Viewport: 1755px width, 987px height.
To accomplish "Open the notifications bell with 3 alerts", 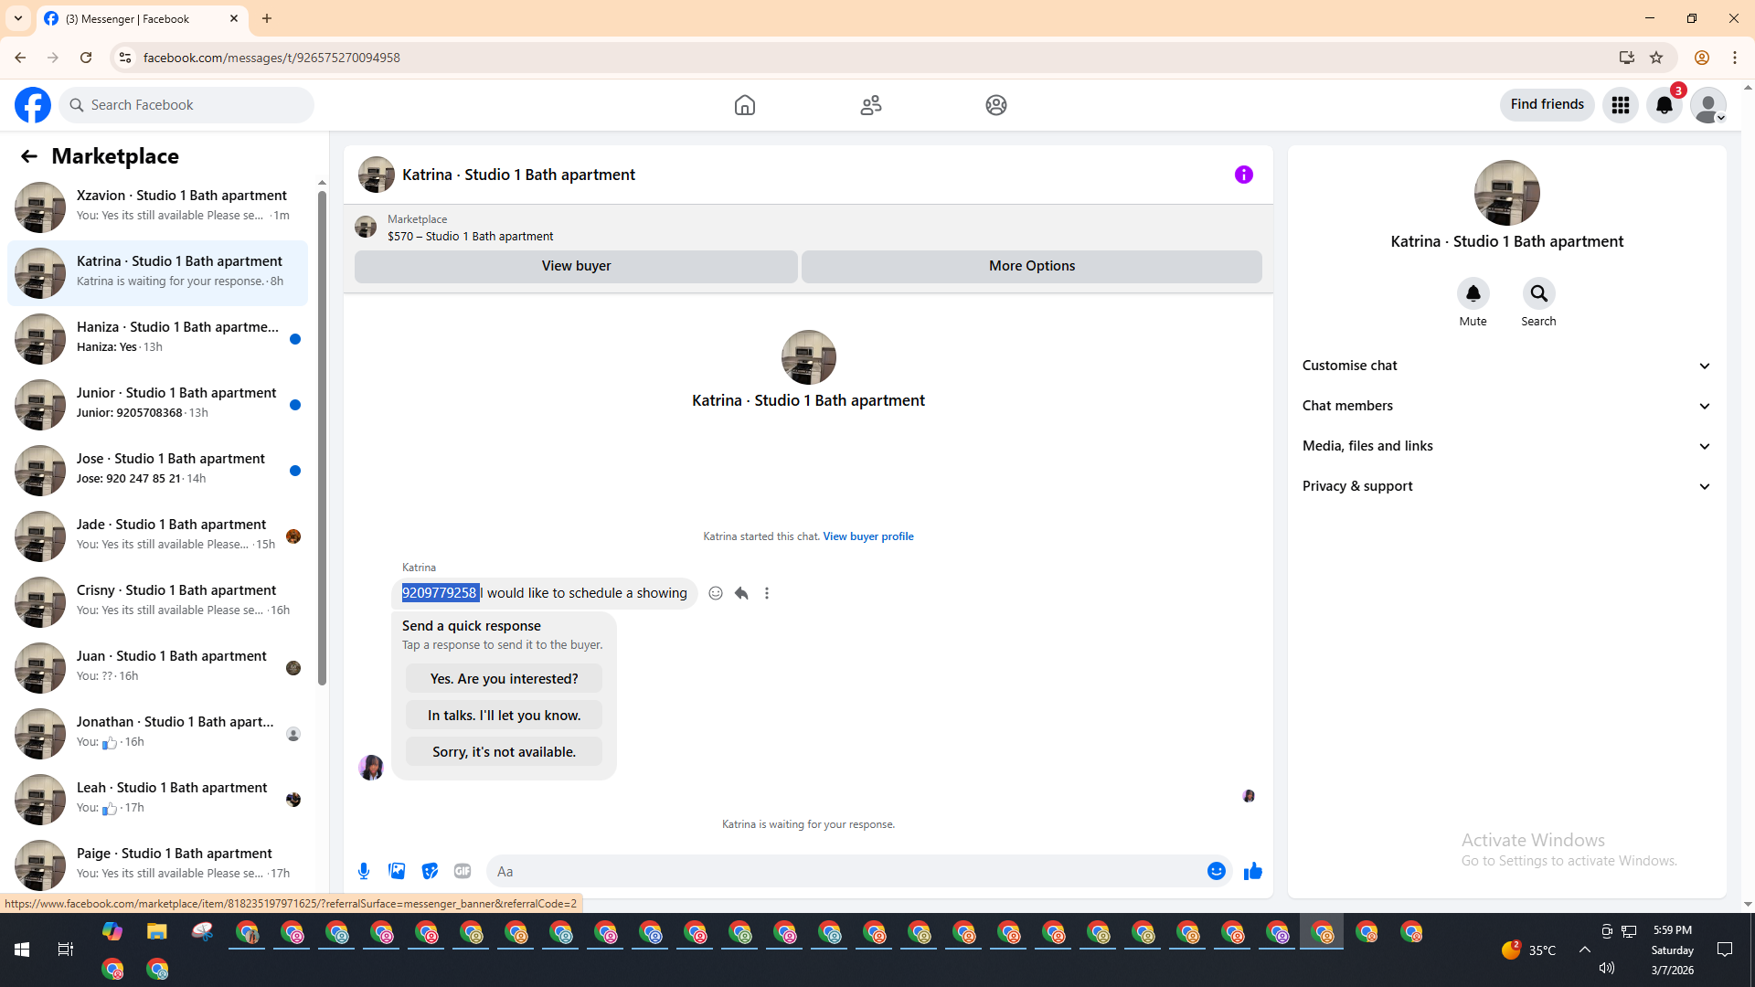I will [1665, 105].
